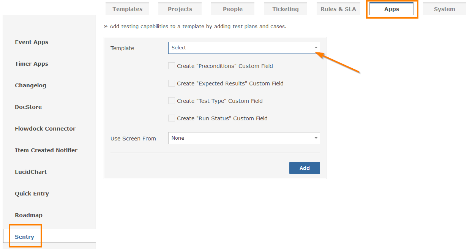Screen dimensions: 475x249
Task: Tick Create "Test Type" Custom Field
Action: [172, 101]
